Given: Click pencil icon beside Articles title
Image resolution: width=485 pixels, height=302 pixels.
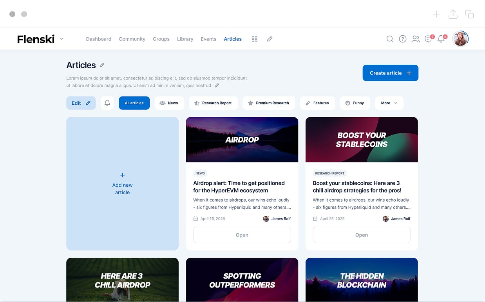Looking at the screenshot, I should [x=102, y=65].
